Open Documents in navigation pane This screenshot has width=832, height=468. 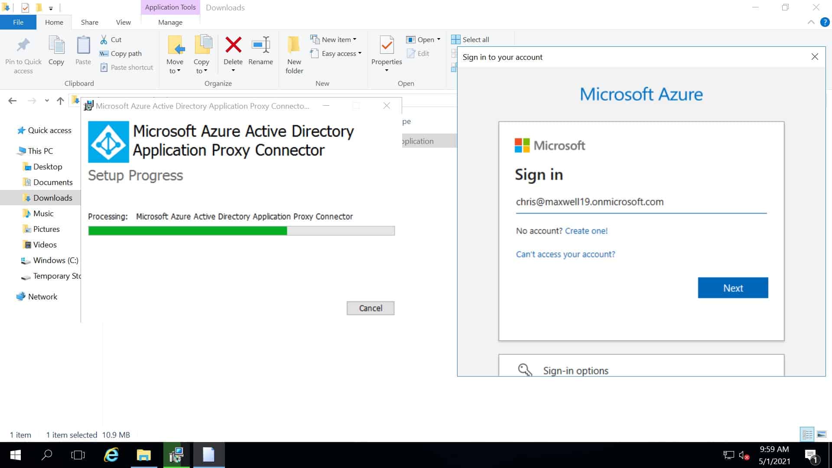click(x=48, y=182)
